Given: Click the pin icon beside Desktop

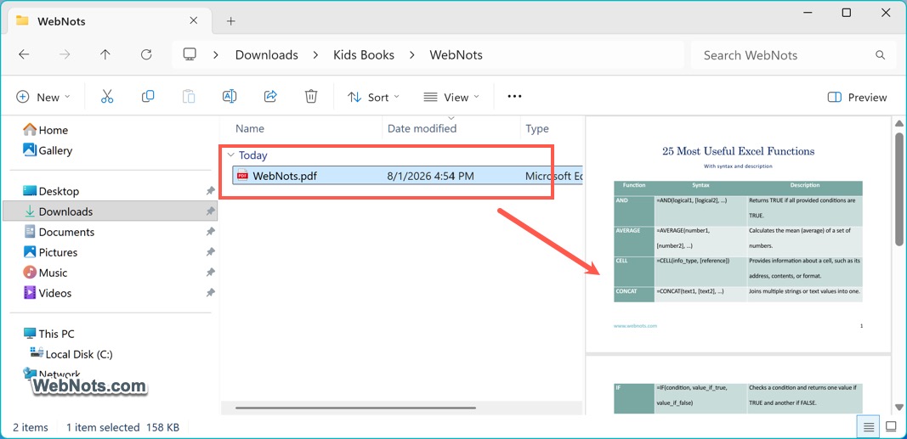Looking at the screenshot, I should 211,191.
